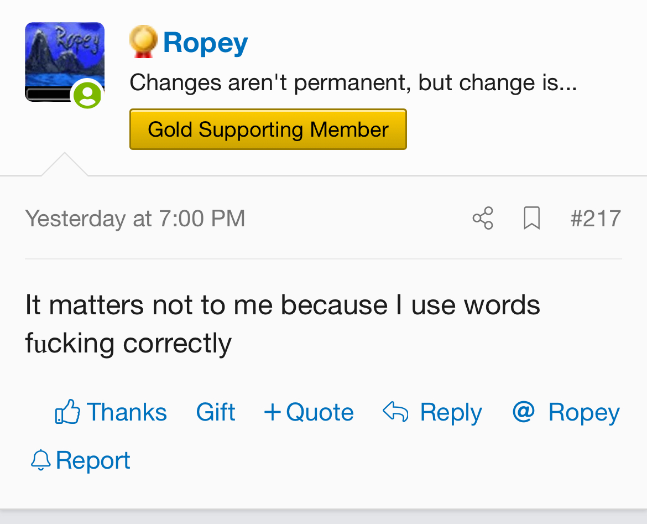
Task: Click the plus icon beside Quote
Action: pos(273,412)
